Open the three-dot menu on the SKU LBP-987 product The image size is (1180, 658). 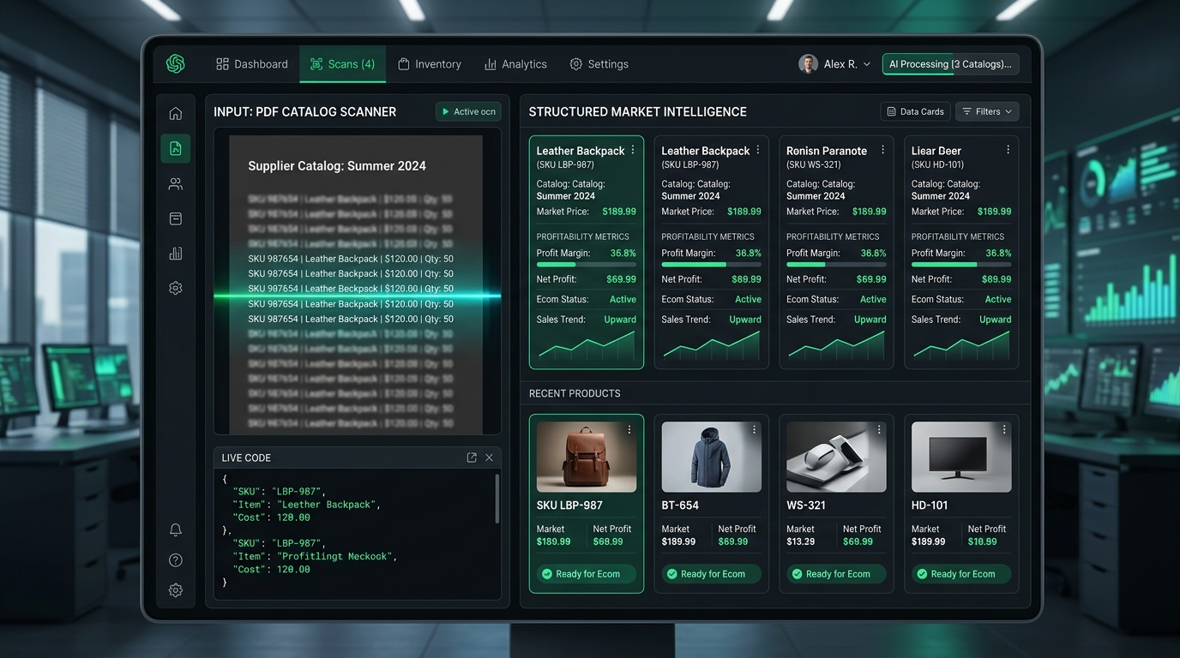[629, 429]
